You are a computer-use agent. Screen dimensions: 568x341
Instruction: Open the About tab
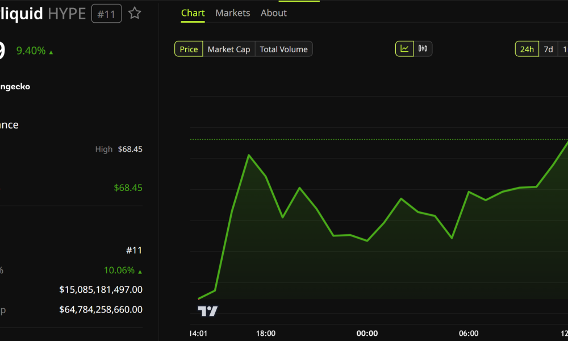point(274,13)
